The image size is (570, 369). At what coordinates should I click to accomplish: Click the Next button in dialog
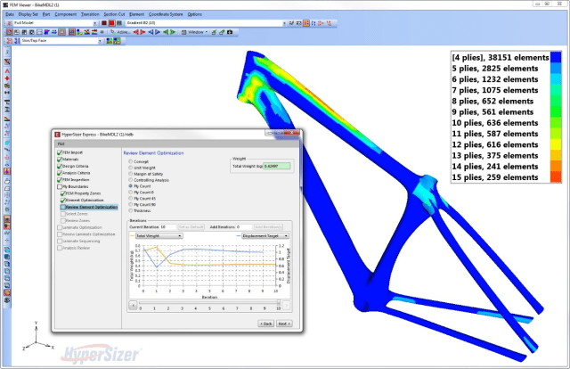click(284, 324)
